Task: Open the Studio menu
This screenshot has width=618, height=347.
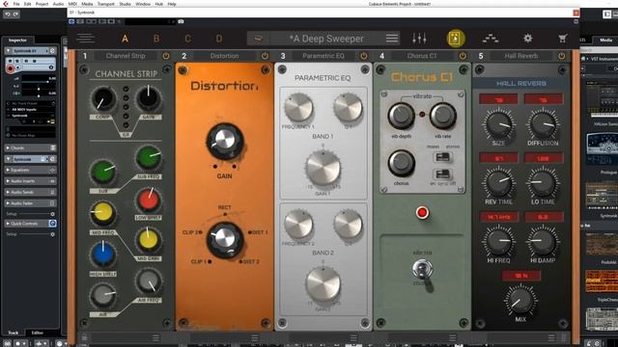Action: pyautogui.click(x=125, y=4)
